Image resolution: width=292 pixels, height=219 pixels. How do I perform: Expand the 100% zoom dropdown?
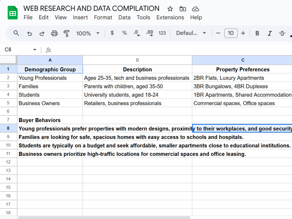(88, 33)
